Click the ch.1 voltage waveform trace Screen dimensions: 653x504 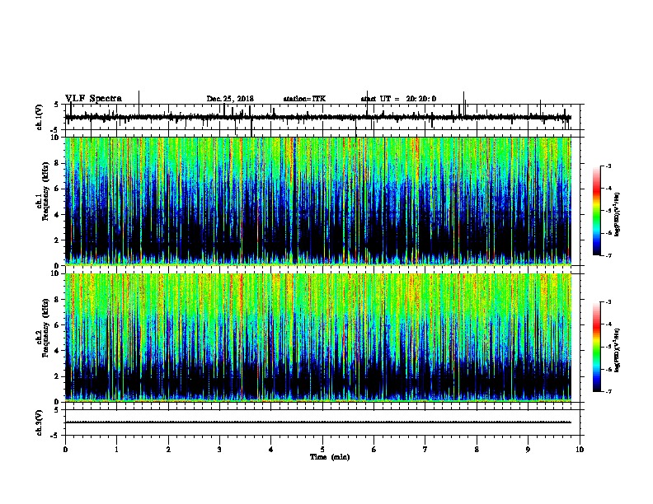click(x=317, y=117)
